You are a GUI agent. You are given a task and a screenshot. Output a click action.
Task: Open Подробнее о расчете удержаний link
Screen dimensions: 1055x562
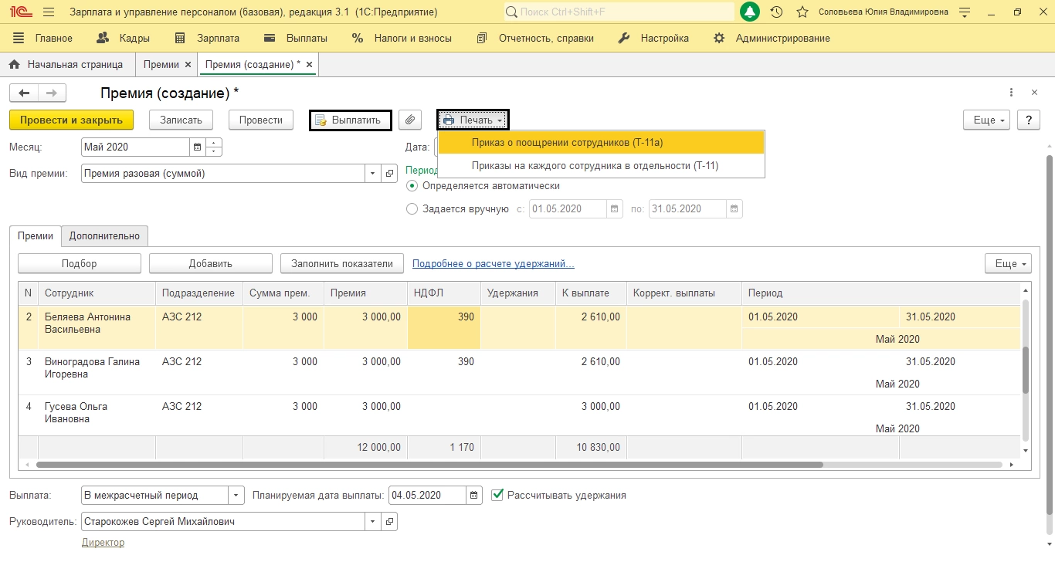493,264
